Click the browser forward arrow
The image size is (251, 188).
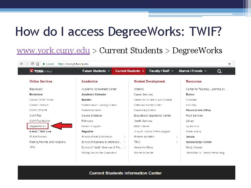pos(27,64)
